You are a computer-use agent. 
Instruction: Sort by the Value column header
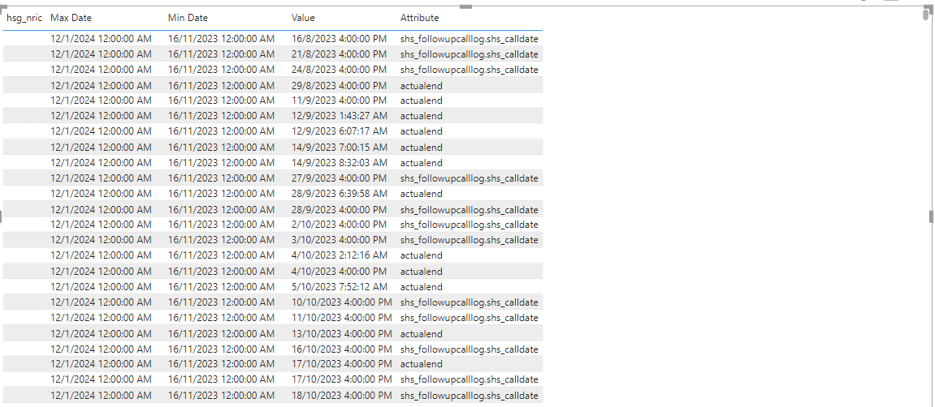(x=303, y=18)
